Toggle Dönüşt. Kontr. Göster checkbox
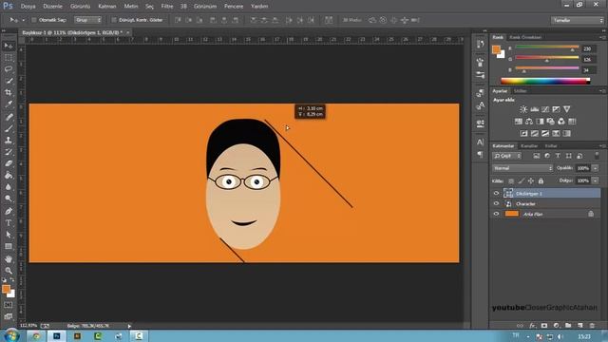The height and width of the screenshot is (342, 608). click(114, 20)
